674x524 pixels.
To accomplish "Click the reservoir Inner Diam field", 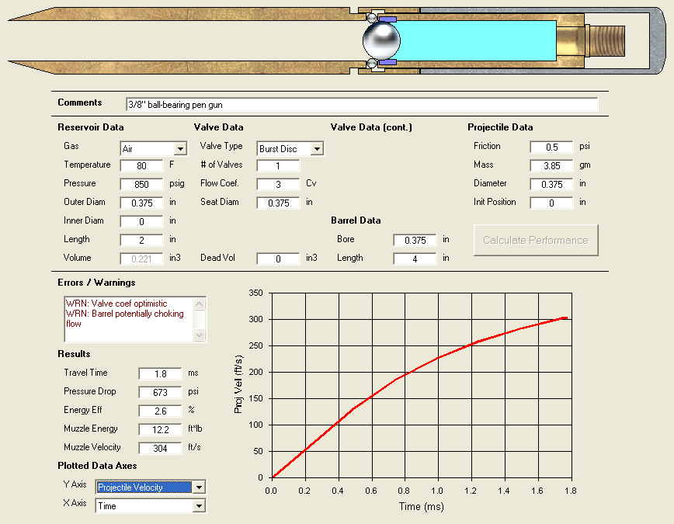I will (x=141, y=221).
